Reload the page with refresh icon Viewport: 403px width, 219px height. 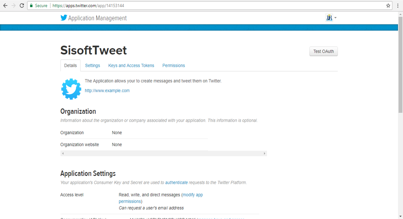[22, 6]
